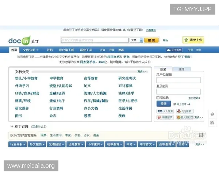Click the 盛大通行证 login icon button
Image resolution: width=219 pixels, height=175 pixels.
click(x=185, y=117)
